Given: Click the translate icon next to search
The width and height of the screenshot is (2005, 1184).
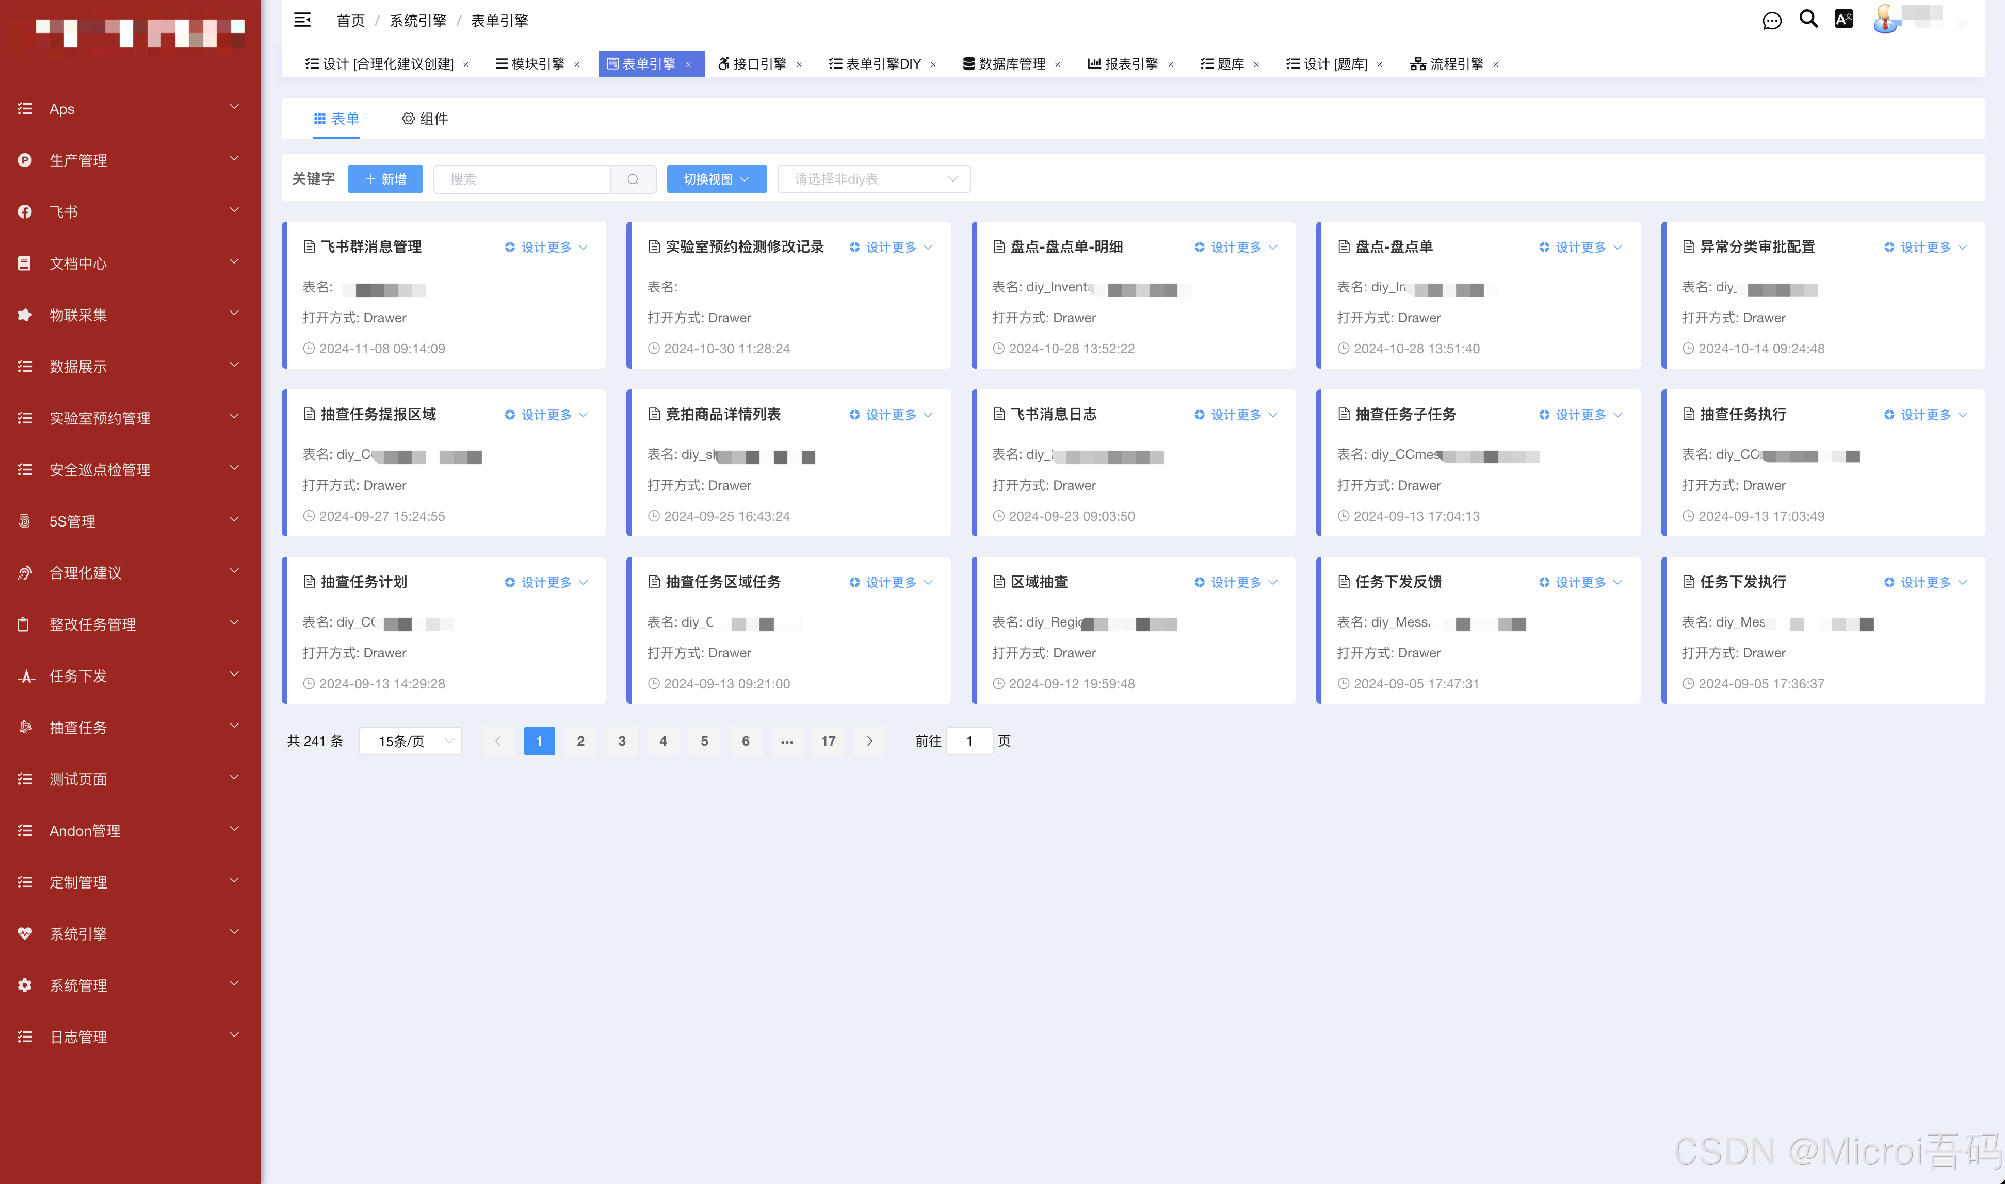Looking at the screenshot, I should pos(1844,19).
